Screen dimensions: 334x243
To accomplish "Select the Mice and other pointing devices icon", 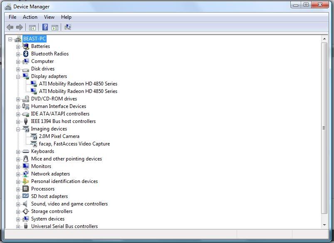I will coord(26,159).
